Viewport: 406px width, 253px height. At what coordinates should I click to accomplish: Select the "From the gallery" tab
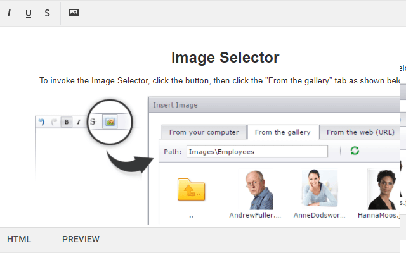[x=282, y=132]
